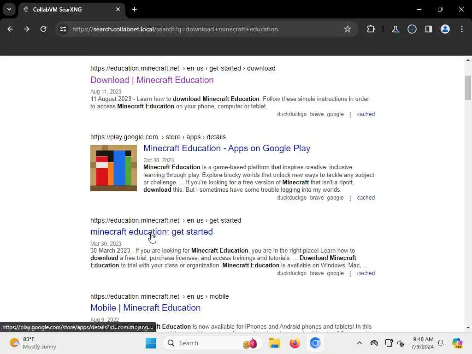Click brave engine label under Google Play result
The width and height of the screenshot is (472, 354).
click(x=317, y=198)
